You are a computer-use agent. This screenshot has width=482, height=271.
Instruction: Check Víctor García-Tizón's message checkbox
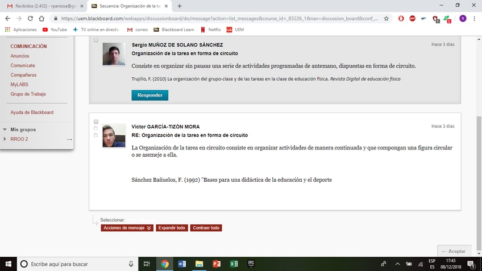coord(96,122)
